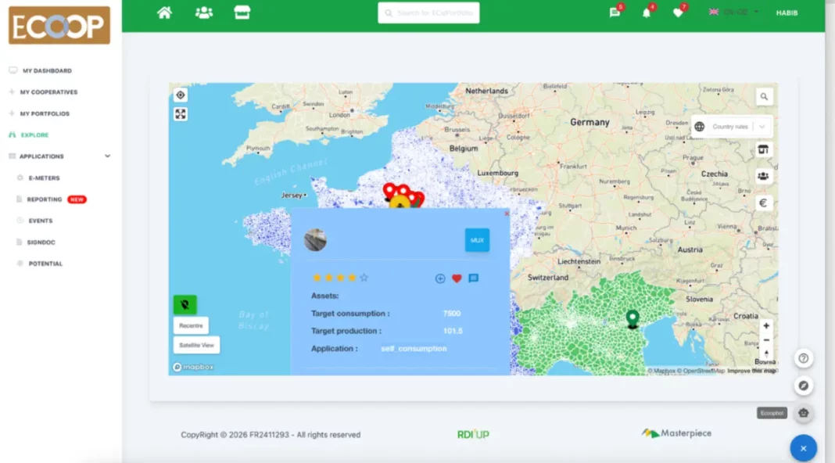This screenshot has width=835, height=463.
Task: Open the HABIB user menu
Action: [x=787, y=13]
